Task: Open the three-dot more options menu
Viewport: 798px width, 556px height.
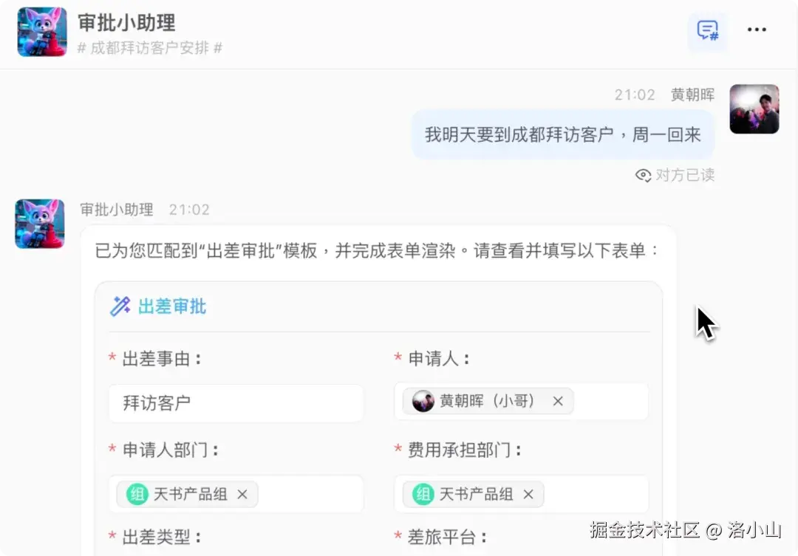Action: point(757,30)
